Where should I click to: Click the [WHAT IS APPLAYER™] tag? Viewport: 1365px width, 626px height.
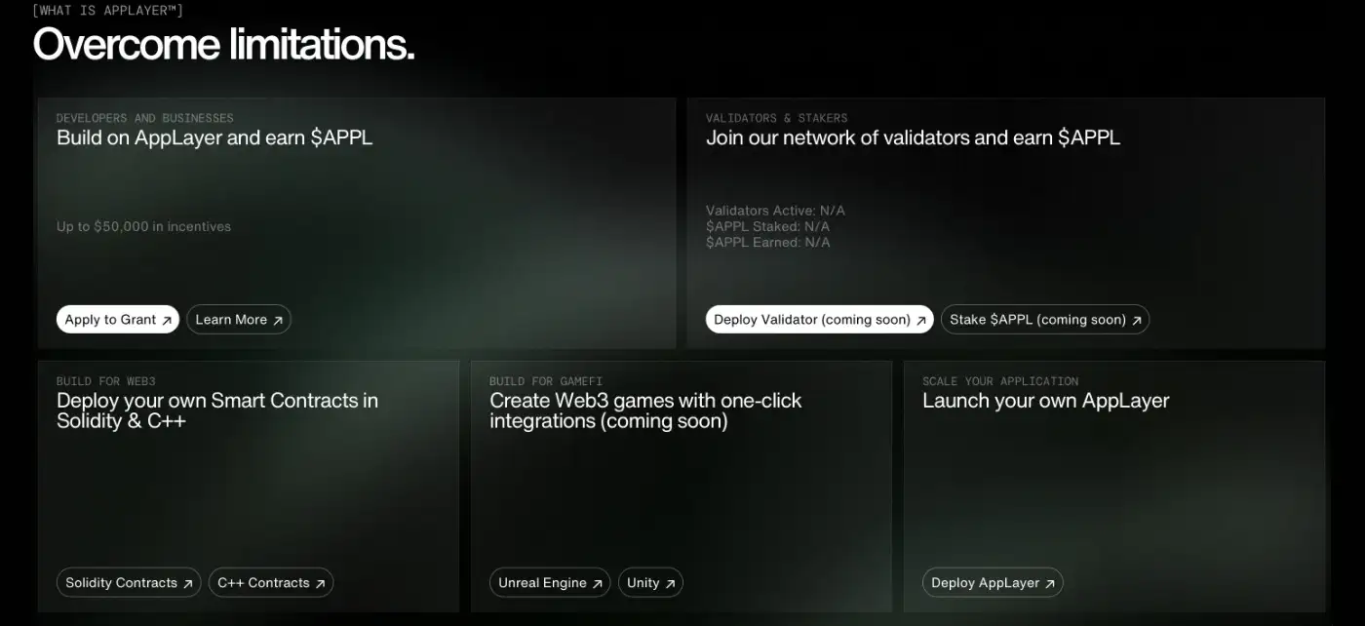[x=107, y=11]
